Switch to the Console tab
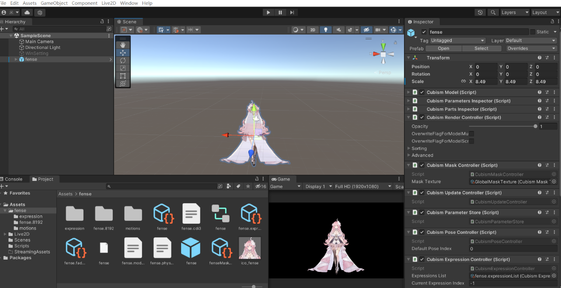Viewport: 561px width, 288px height. [x=11, y=179]
